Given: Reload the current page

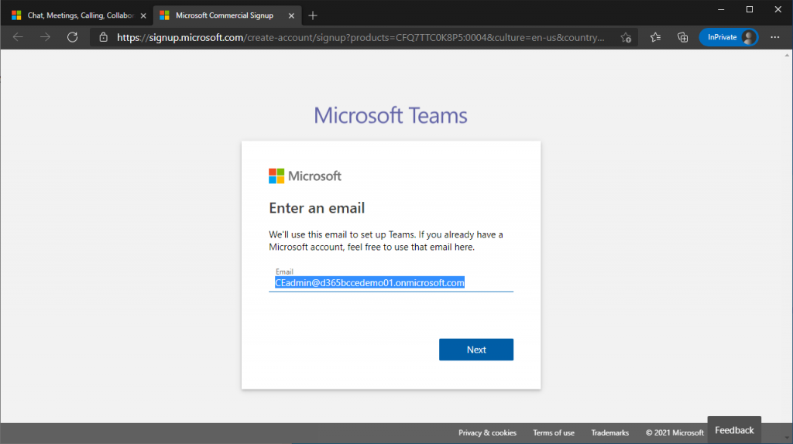Looking at the screenshot, I should pos(72,37).
